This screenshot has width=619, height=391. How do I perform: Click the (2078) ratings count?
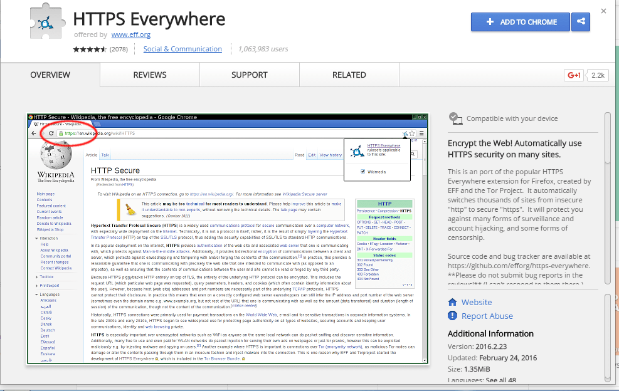click(119, 50)
